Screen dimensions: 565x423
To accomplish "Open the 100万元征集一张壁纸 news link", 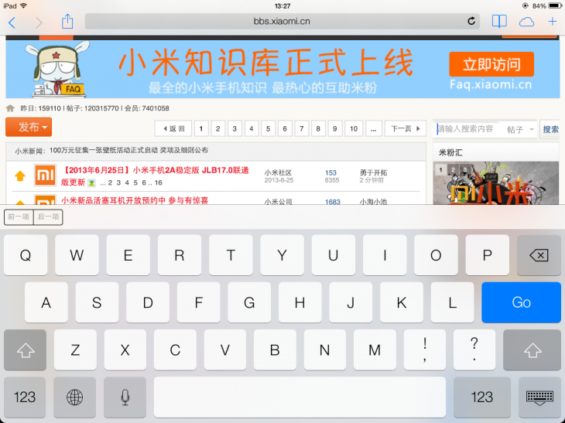I will pyautogui.click(x=128, y=150).
